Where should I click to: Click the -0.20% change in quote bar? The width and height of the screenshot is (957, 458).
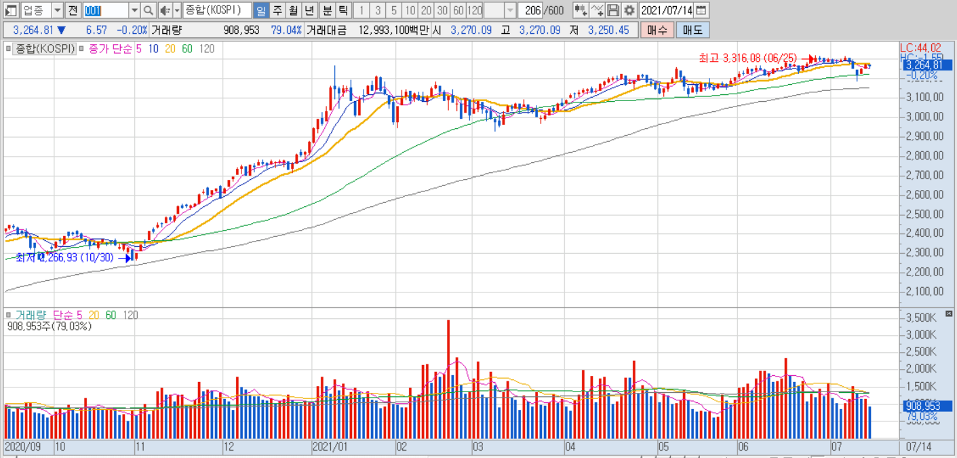pos(132,30)
